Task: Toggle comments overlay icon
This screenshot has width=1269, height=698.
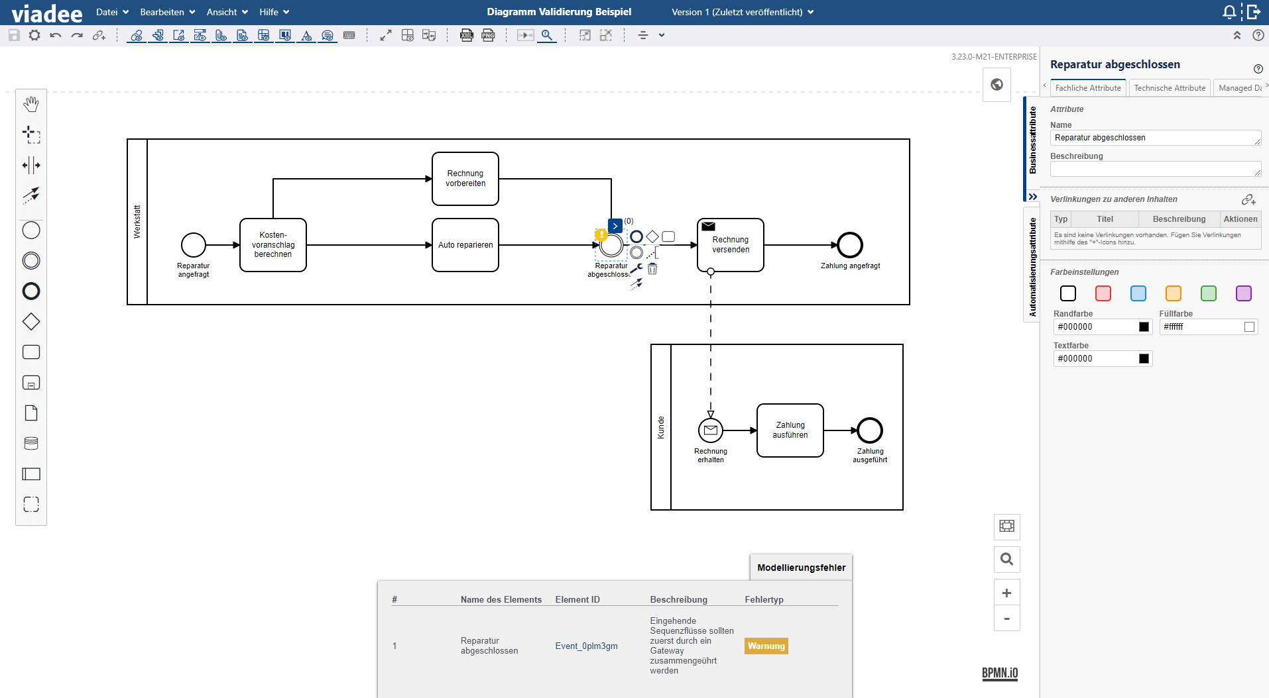Action: tap(328, 35)
